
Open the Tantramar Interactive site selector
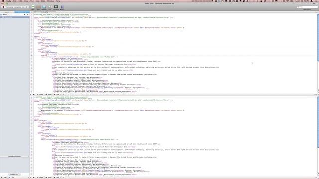coord(14,7)
